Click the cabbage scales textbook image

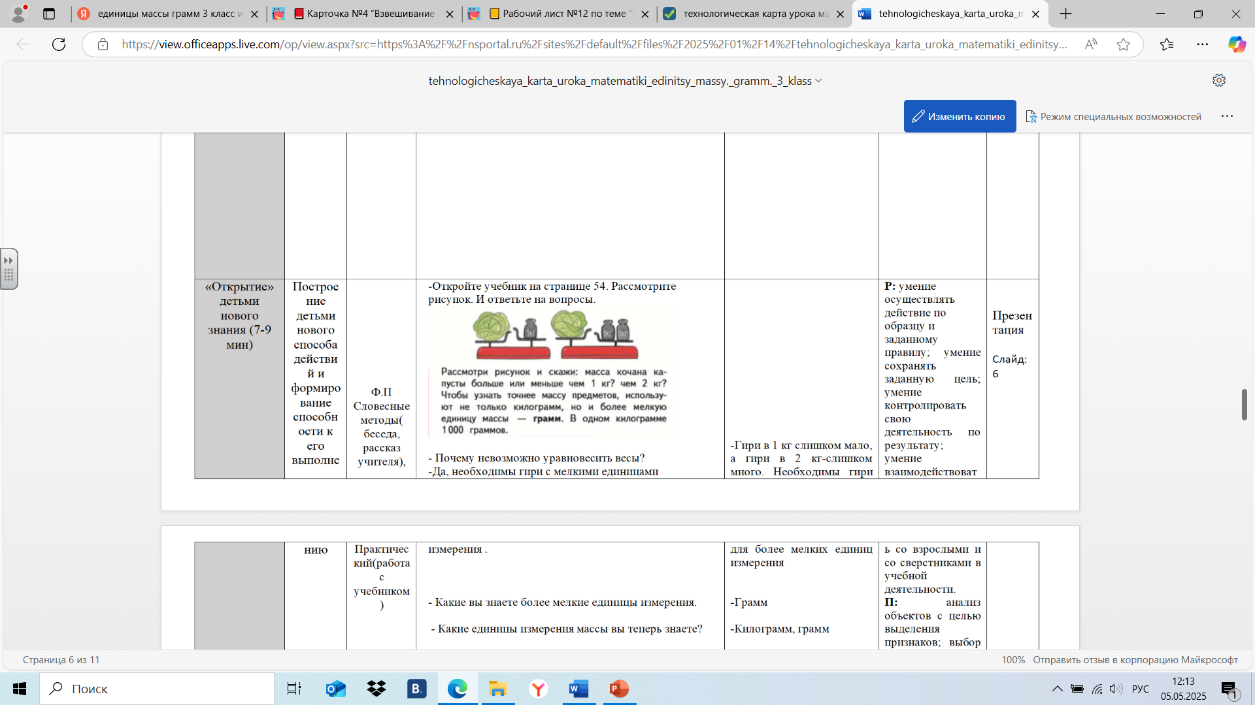pyautogui.click(x=552, y=373)
